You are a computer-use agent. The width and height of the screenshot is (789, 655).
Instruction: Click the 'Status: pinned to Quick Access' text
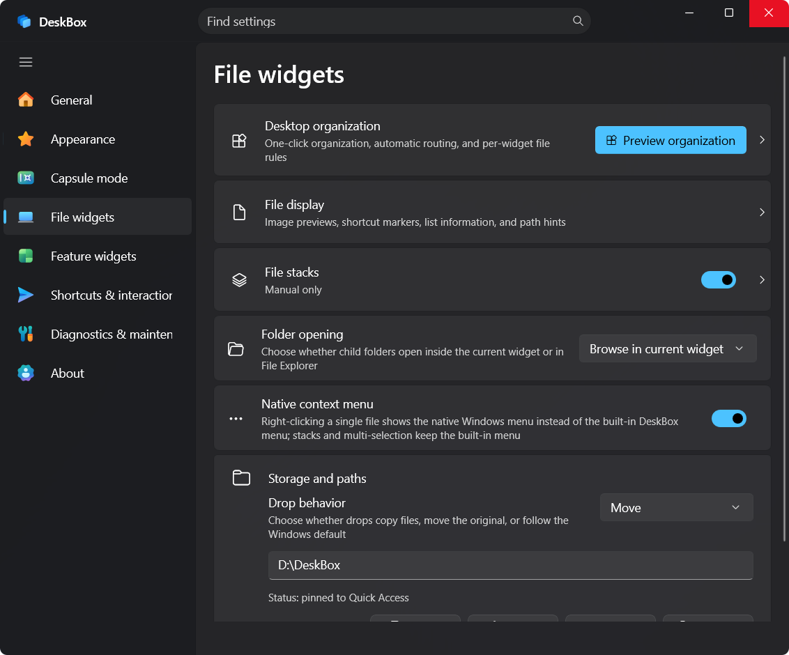click(338, 598)
